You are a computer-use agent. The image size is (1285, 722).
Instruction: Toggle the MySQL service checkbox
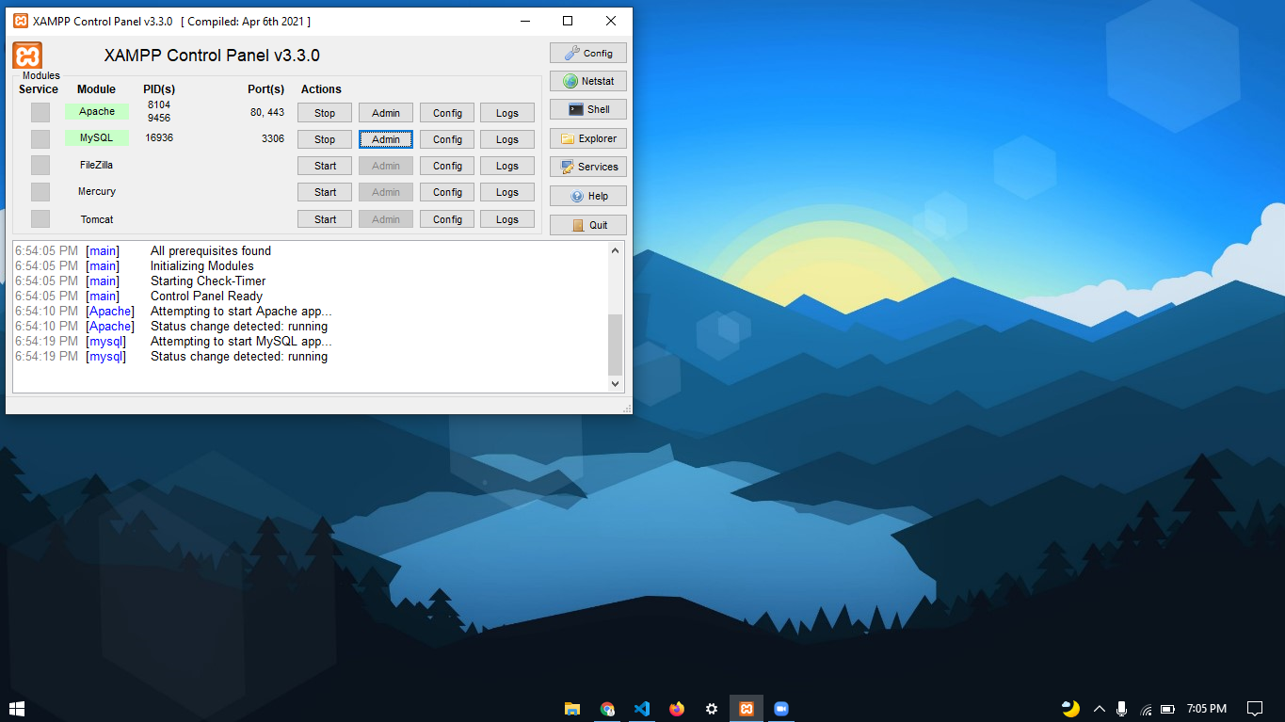(x=40, y=139)
